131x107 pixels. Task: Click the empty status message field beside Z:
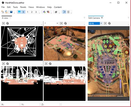tap(96, 105)
